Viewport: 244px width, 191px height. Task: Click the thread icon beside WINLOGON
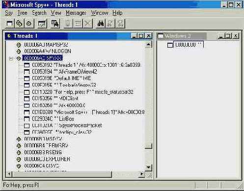[19, 51]
